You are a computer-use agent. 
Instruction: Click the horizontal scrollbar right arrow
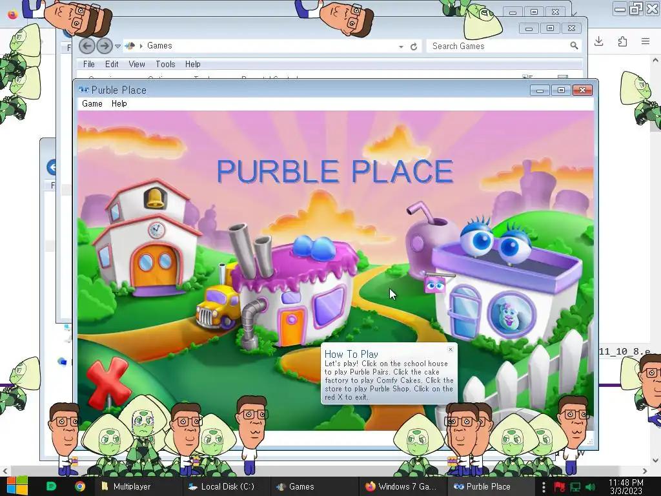[645, 471]
